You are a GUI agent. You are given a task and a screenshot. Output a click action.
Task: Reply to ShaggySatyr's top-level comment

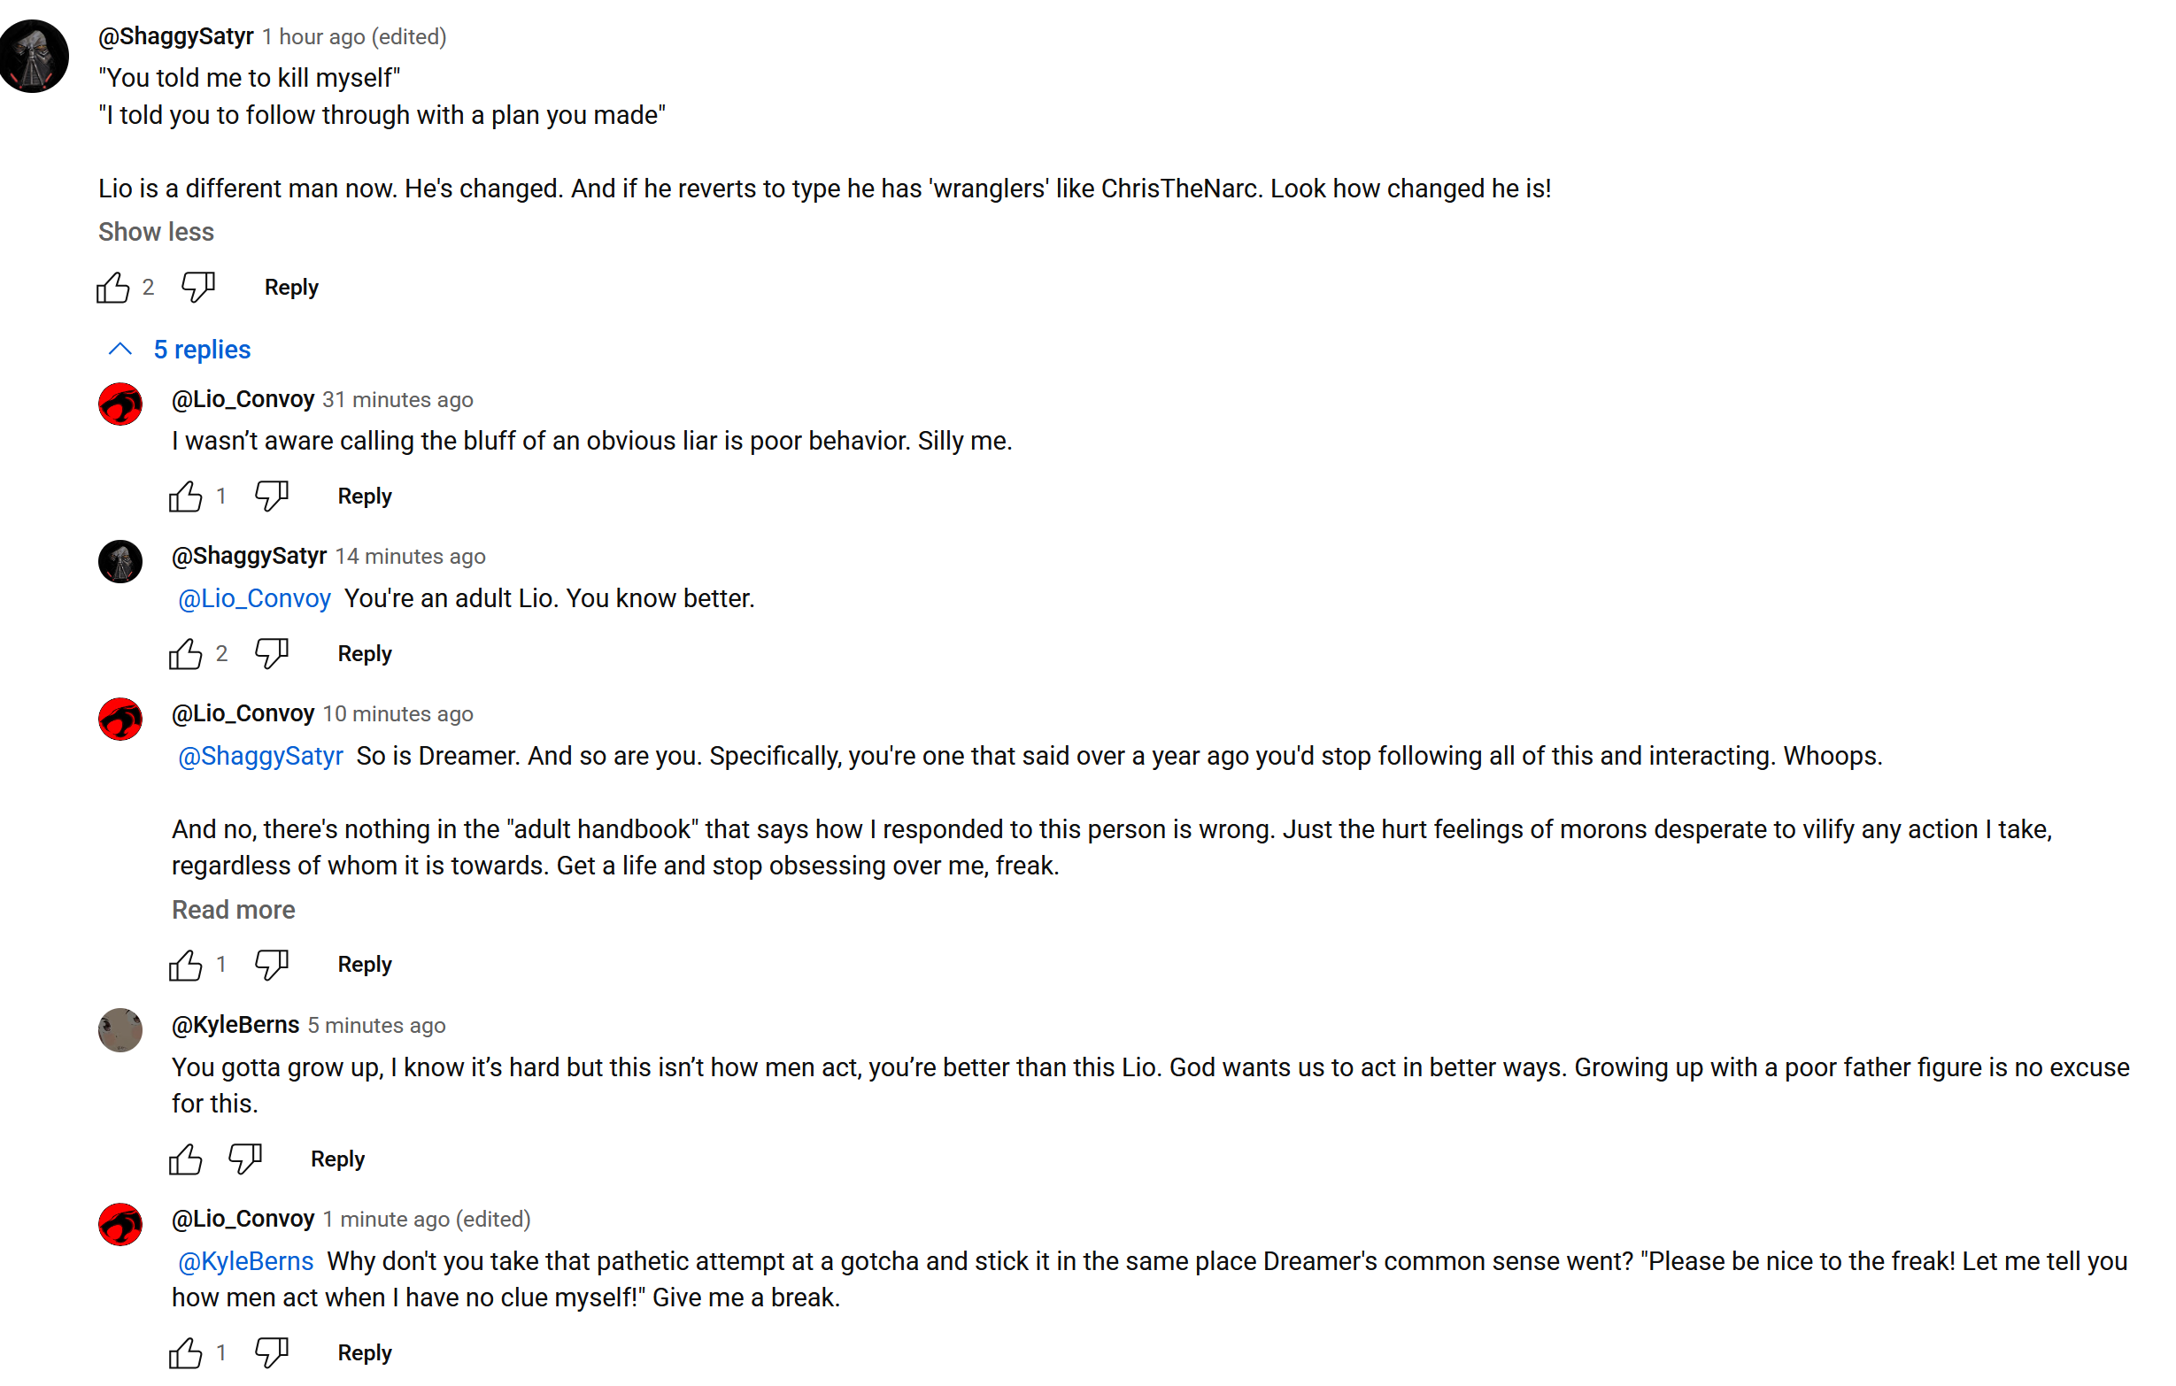pos(291,288)
